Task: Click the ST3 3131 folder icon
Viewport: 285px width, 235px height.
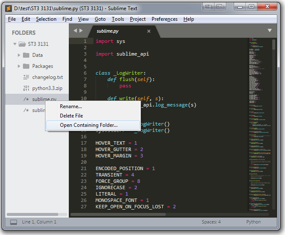Action: [x=22, y=44]
